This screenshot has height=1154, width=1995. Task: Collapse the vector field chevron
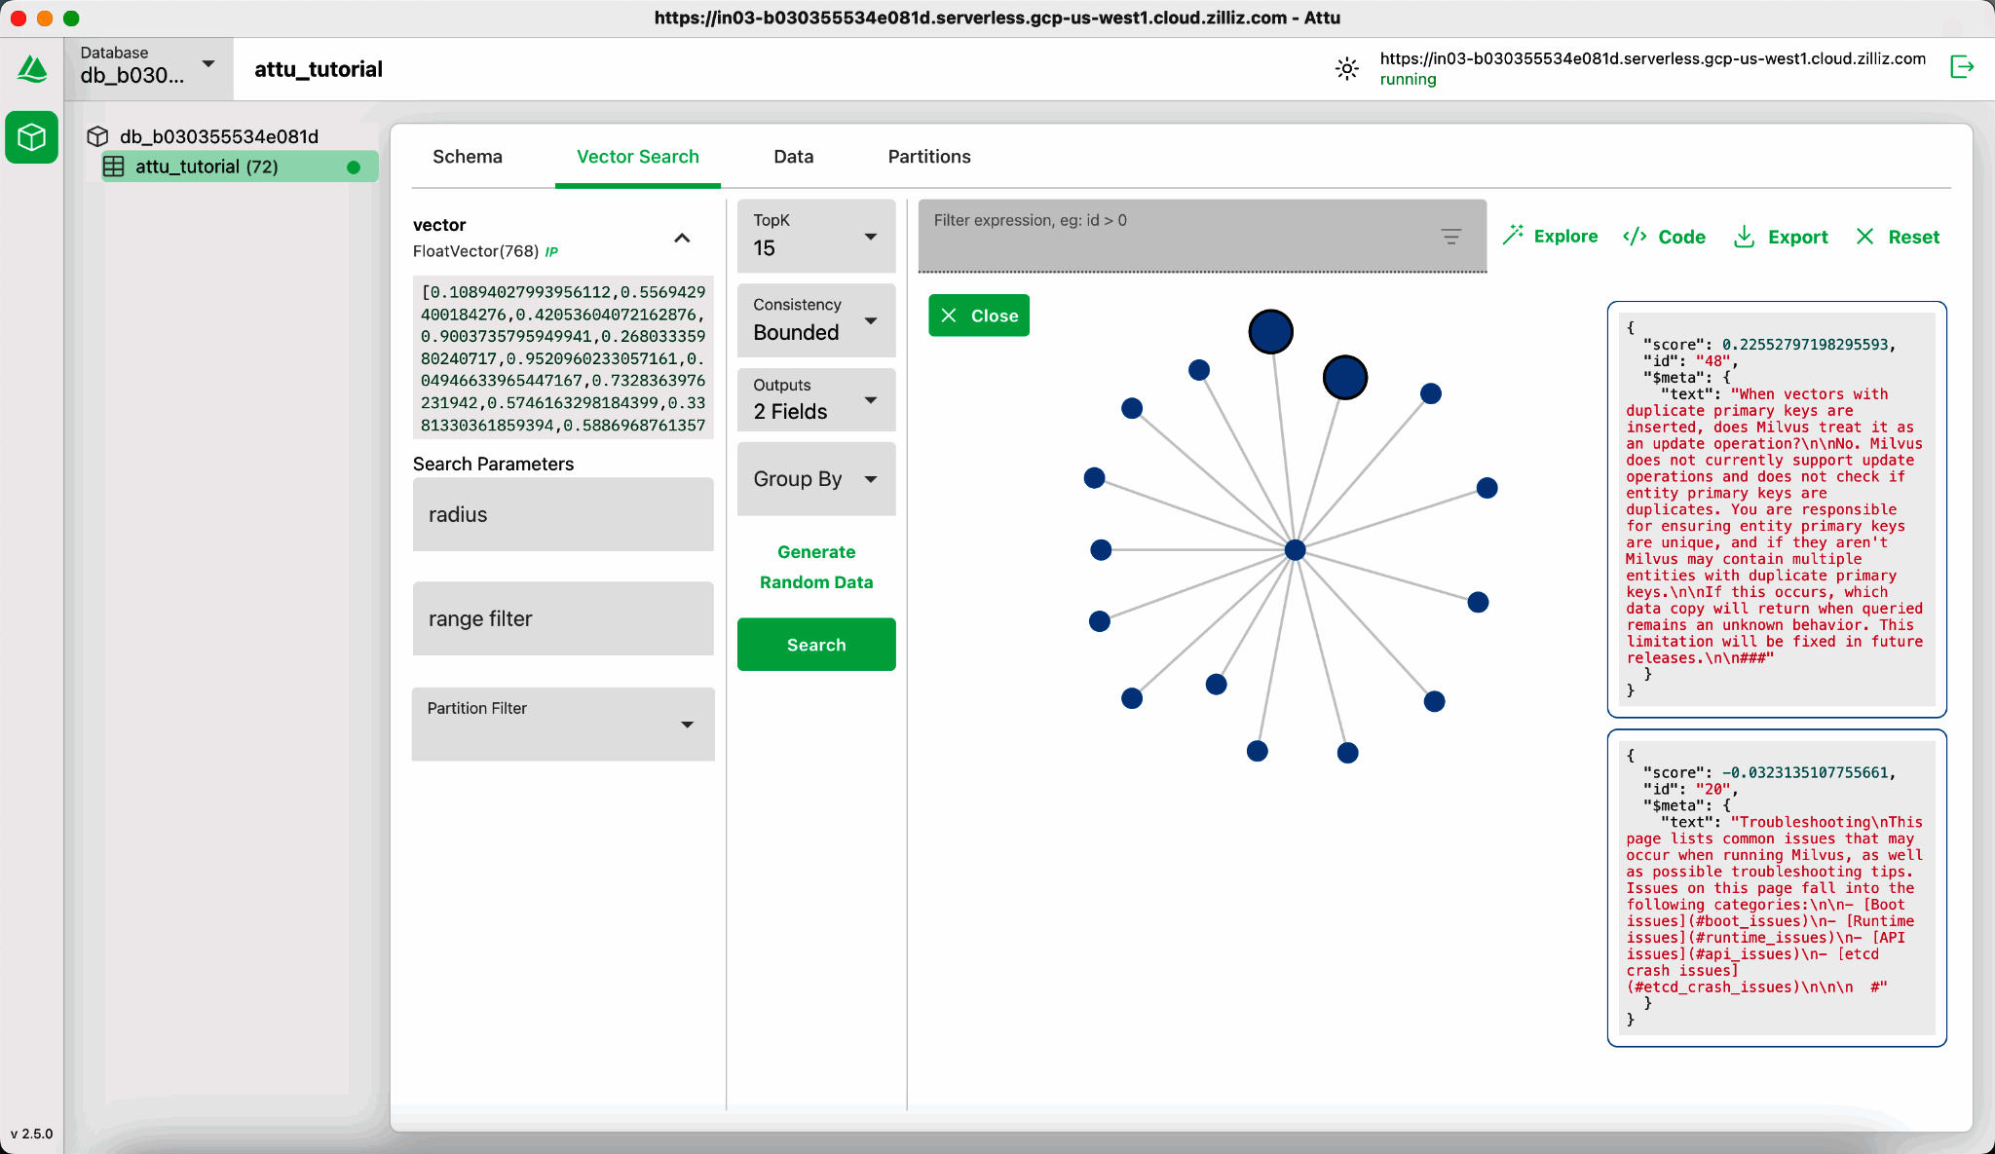682,238
